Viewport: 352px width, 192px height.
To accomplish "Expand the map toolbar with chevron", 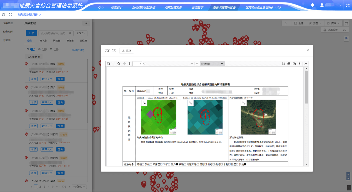I will click(286, 23).
